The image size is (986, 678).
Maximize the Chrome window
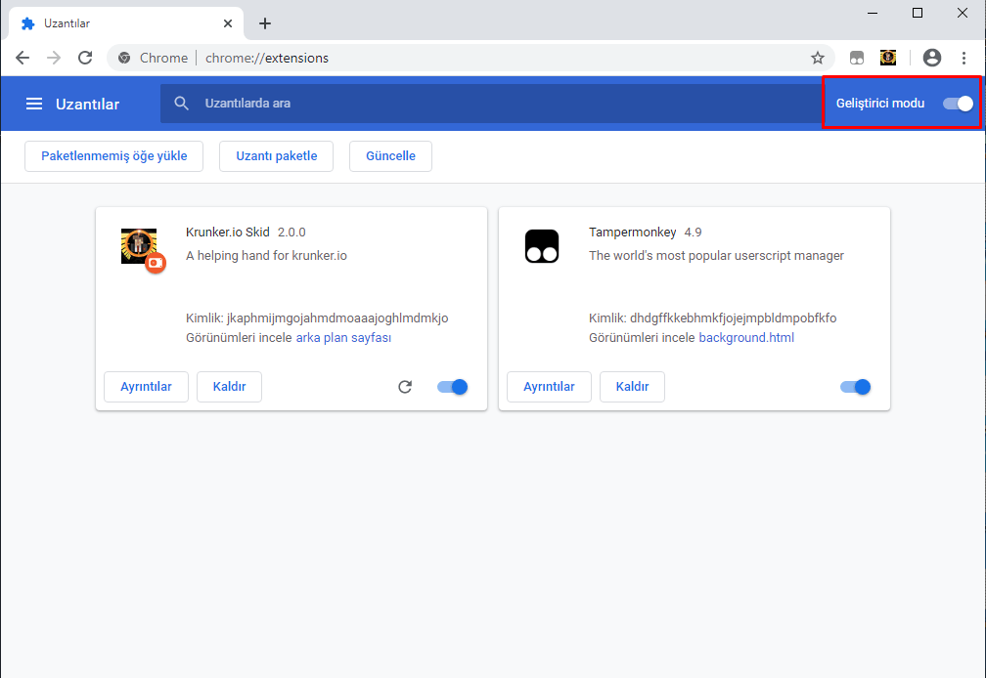click(918, 13)
